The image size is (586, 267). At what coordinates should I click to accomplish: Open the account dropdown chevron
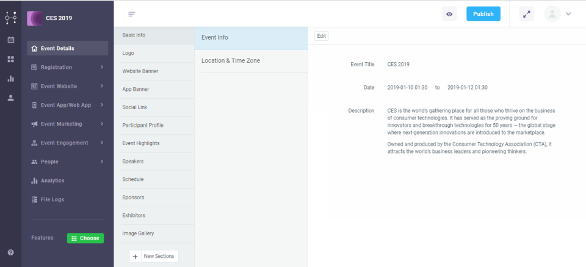click(x=568, y=14)
